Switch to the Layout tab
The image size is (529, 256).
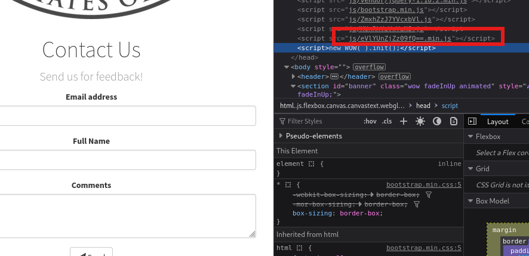[x=497, y=122]
